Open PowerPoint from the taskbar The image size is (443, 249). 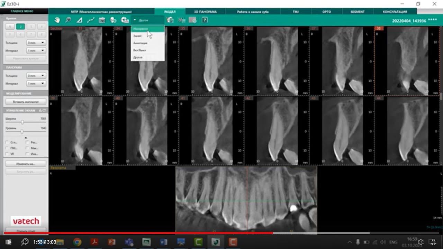111,242
